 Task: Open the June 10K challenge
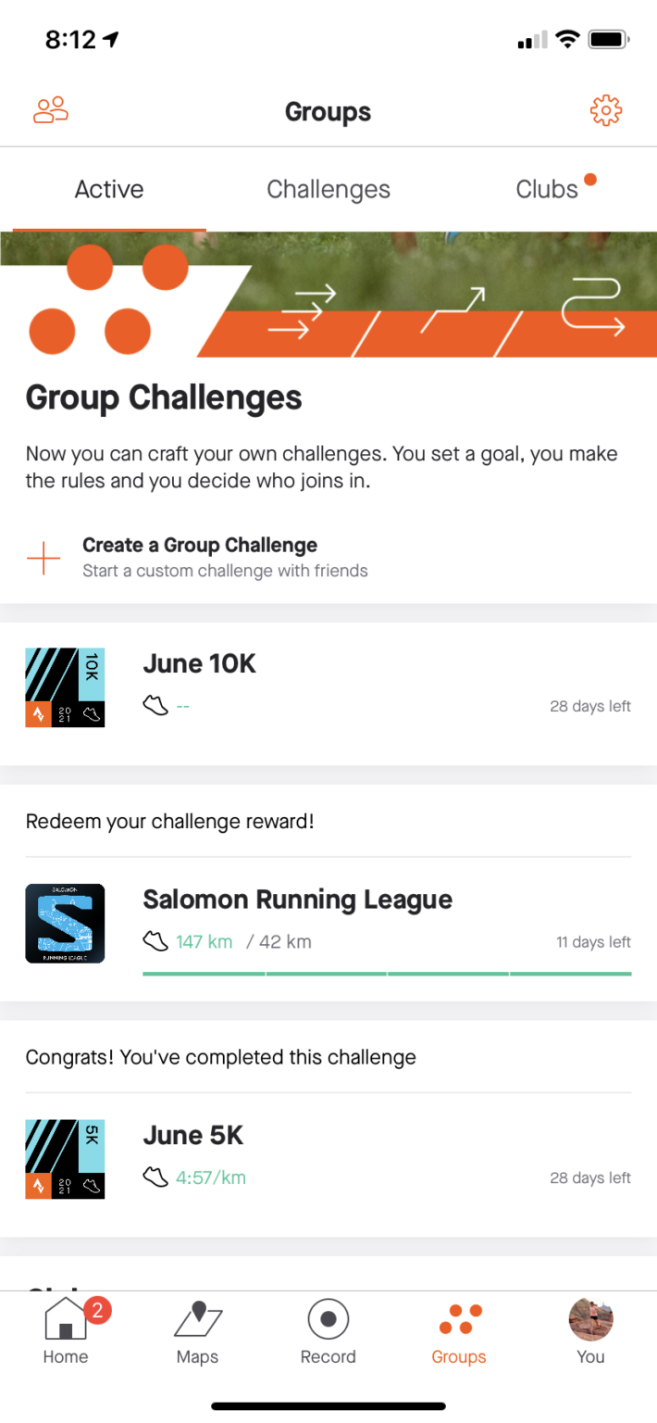199,663
